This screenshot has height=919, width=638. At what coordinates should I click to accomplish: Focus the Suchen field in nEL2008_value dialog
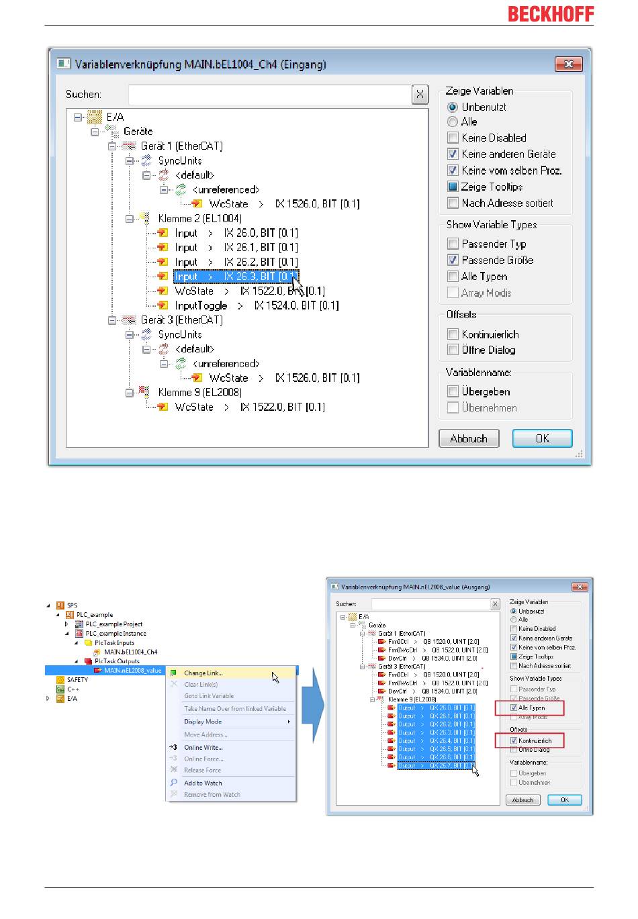click(430, 604)
